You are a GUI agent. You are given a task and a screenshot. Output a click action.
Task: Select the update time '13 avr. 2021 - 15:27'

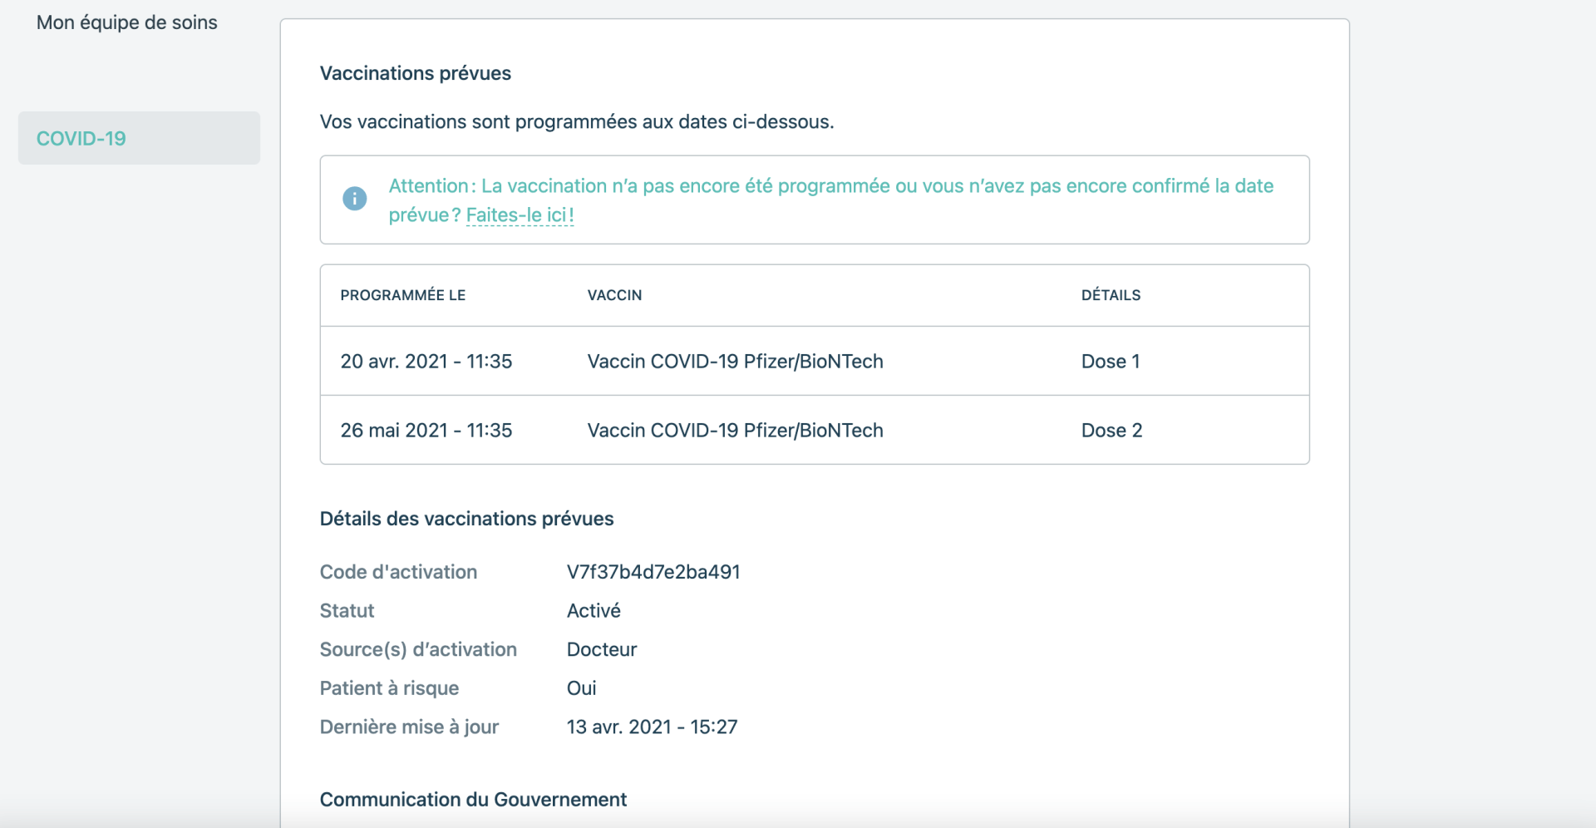click(653, 727)
